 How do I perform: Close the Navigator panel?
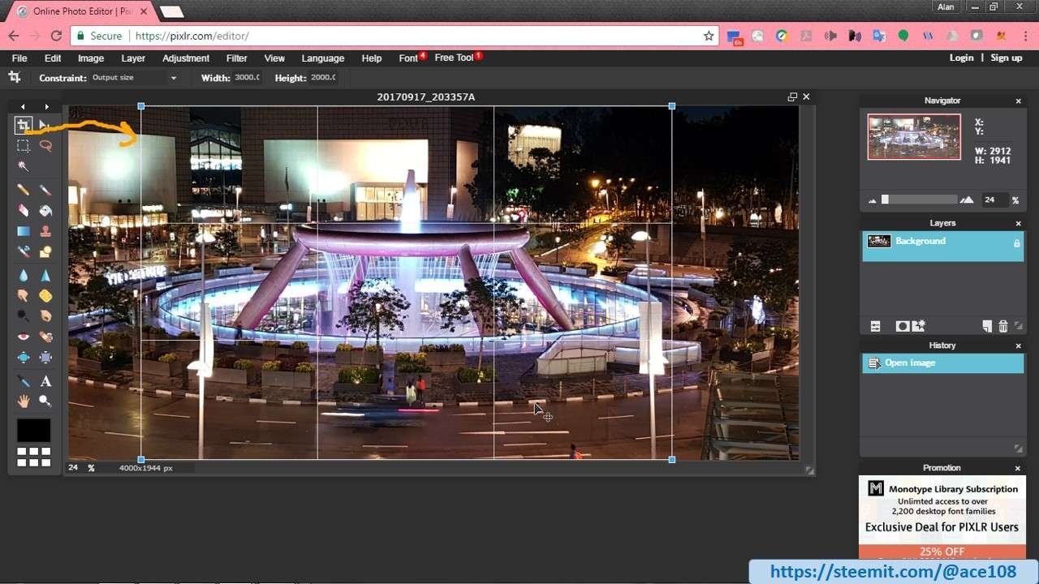coord(1019,101)
